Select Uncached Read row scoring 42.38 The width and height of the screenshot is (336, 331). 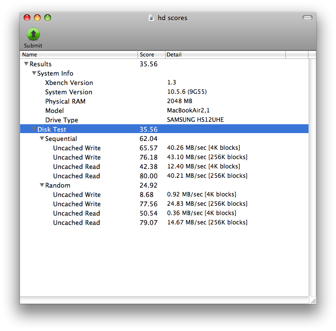165,166
